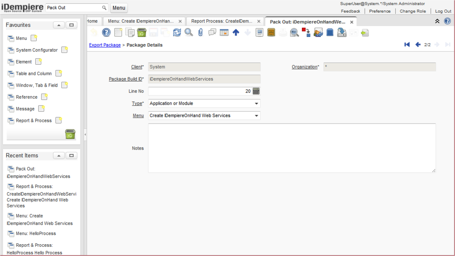Open the Menu combo box dropdown
Image resolution: width=455 pixels, height=256 pixels.
tap(256, 116)
